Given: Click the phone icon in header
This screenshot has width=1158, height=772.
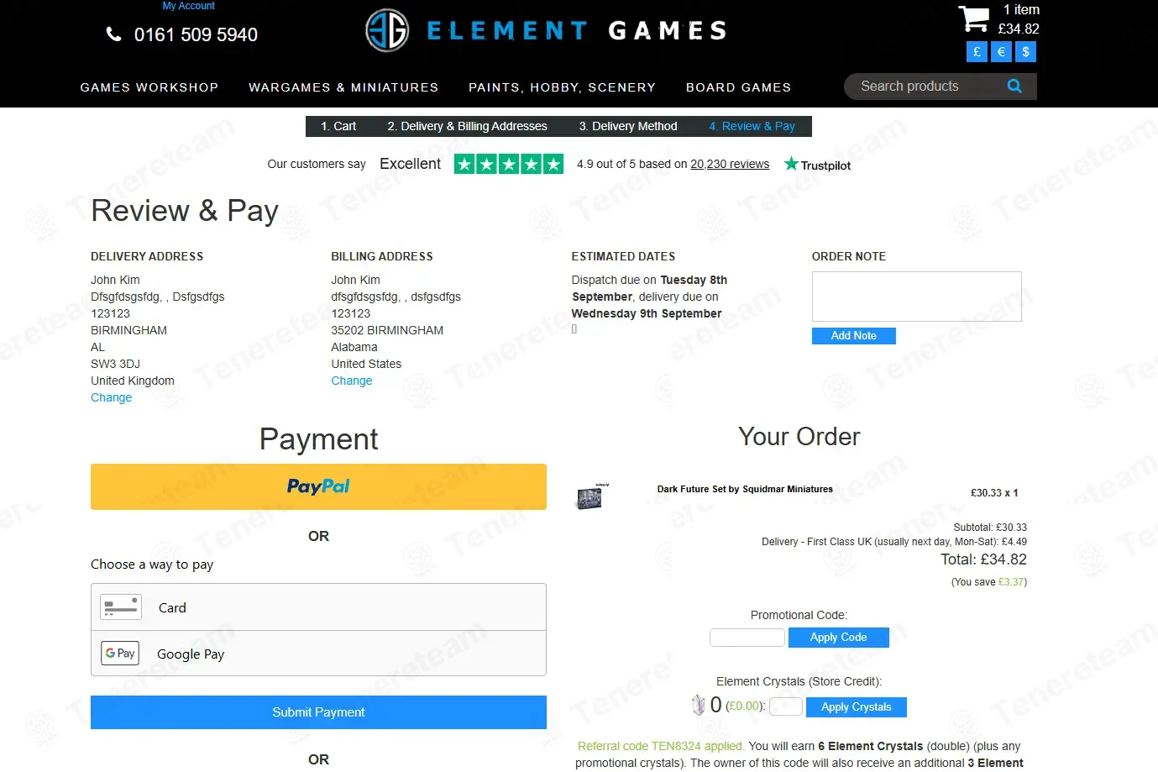Looking at the screenshot, I should pyautogui.click(x=113, y=34).
